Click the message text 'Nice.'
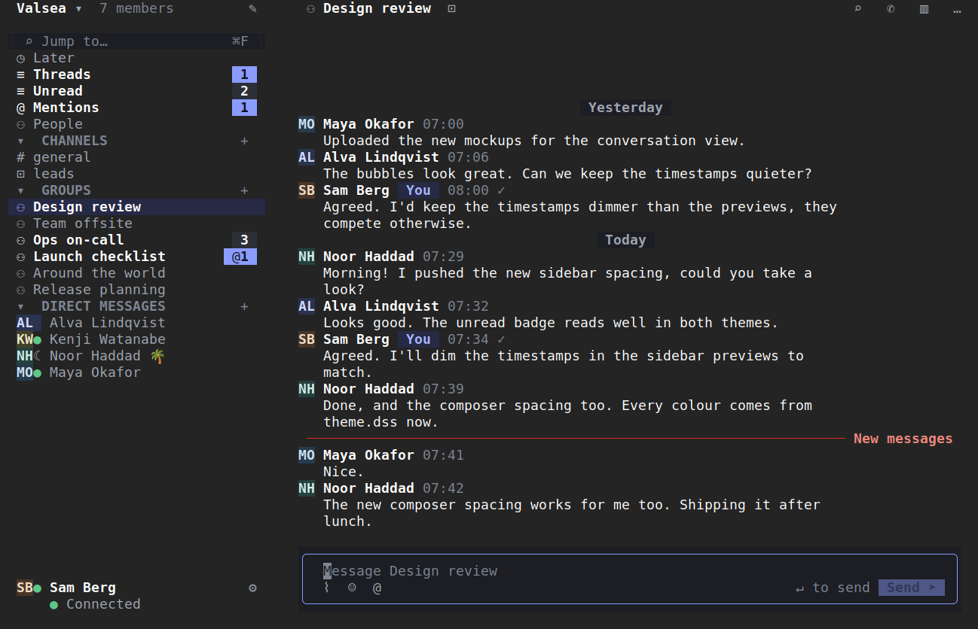Screen dimensions: 978x629 [x=344, y=472]
